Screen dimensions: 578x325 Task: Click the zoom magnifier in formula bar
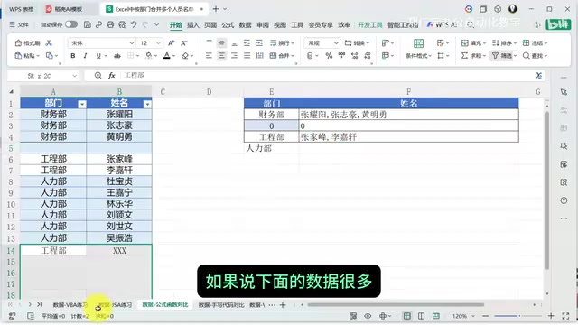pos(98,75)
